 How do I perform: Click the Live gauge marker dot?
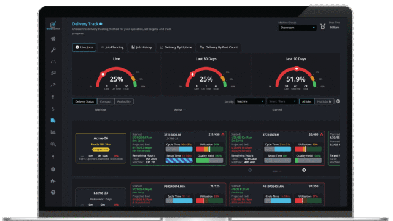(x=103, y=74)
